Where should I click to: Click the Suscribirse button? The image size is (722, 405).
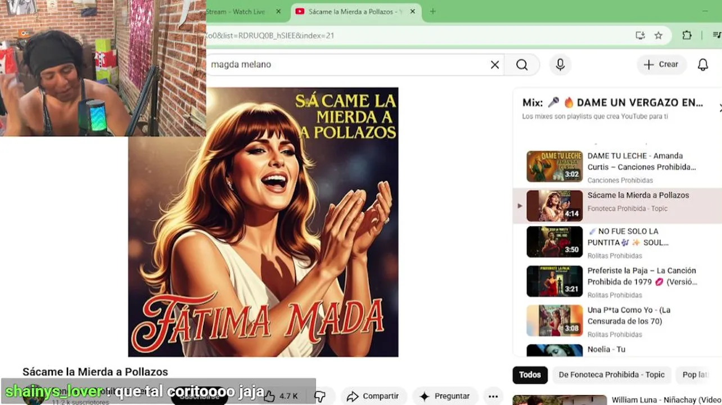point(200,396)
